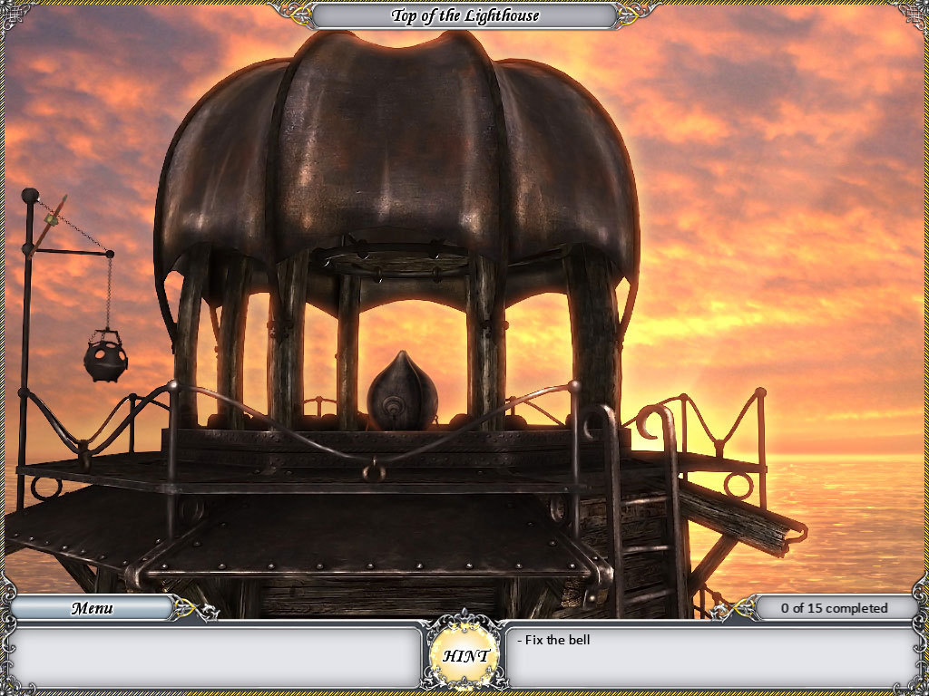Click the hanging iron lantern pot

105,355
